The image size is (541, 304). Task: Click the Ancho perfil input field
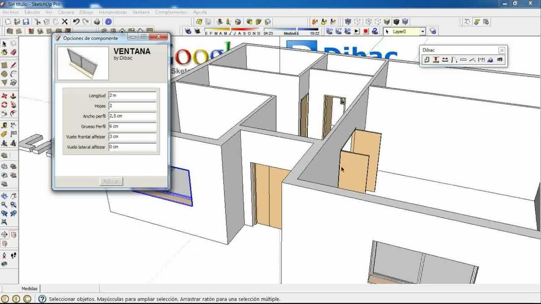(132, 116)
